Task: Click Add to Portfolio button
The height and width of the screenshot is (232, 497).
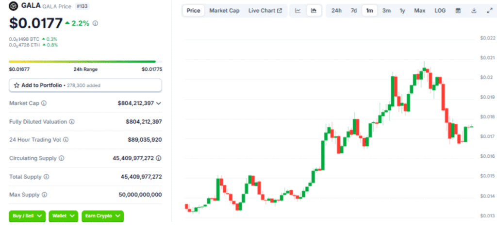Action: tap(85, 85)
